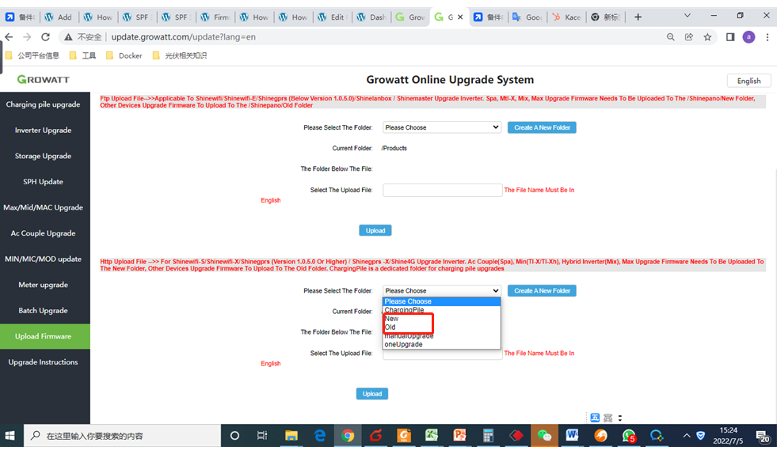Switch to the Google Translate tab

click(528, 17)
